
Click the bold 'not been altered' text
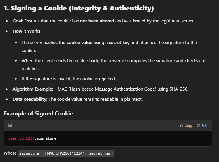coord(97,21)
